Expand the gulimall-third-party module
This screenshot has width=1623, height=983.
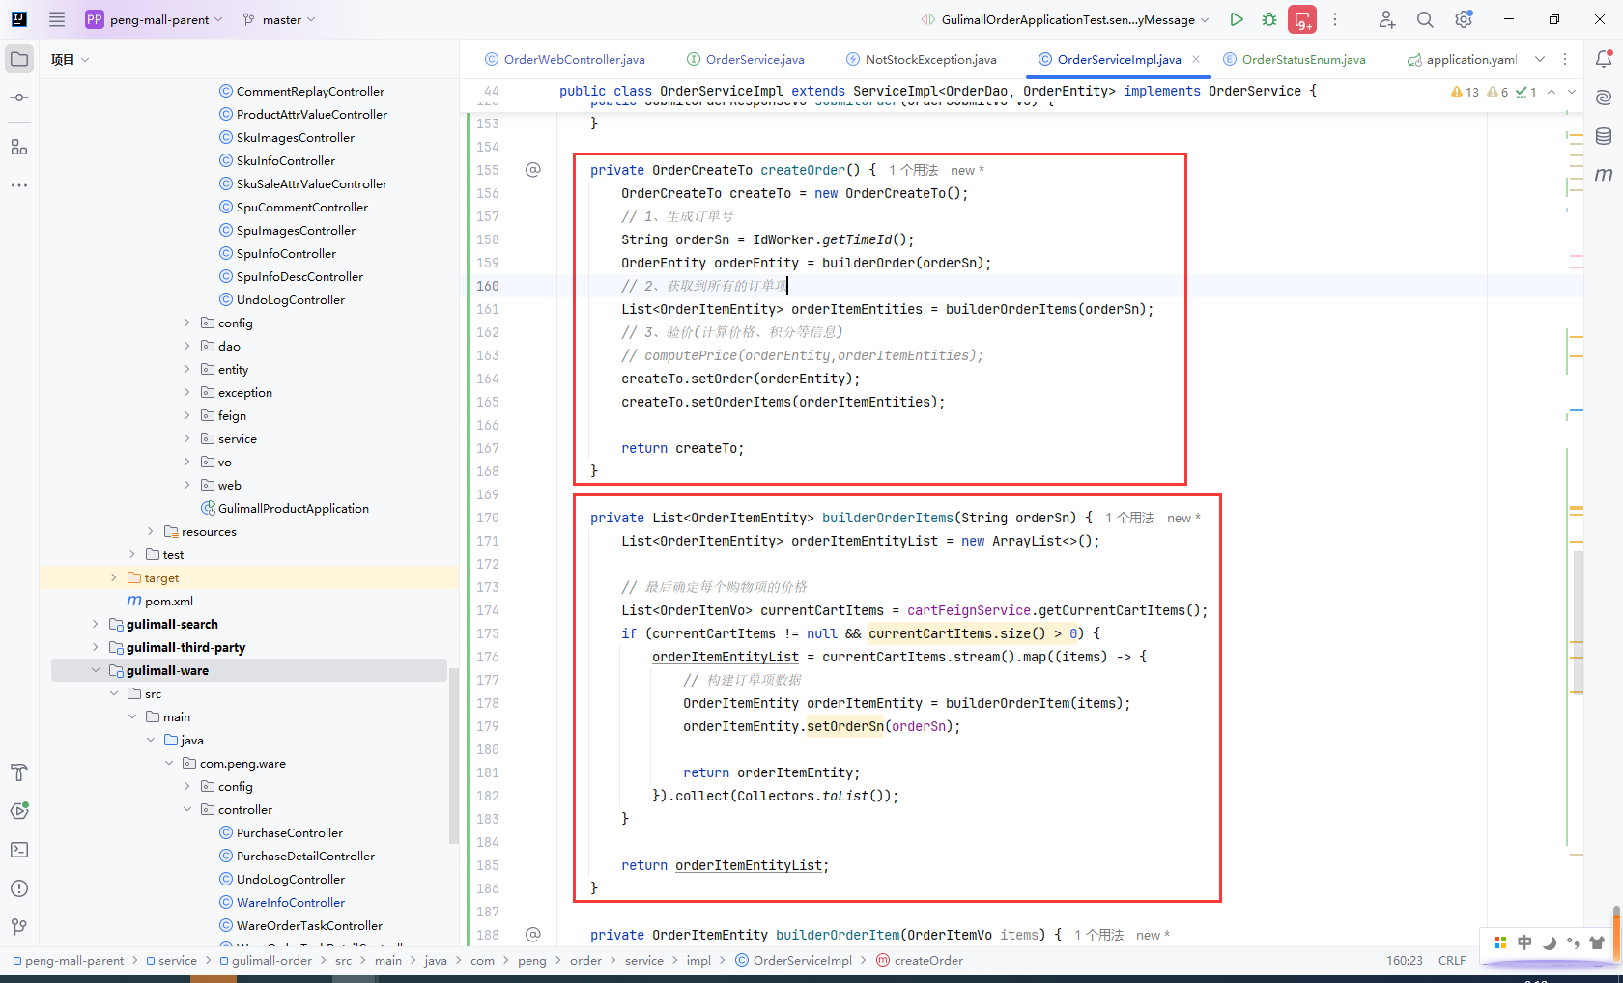click(95, 647)
